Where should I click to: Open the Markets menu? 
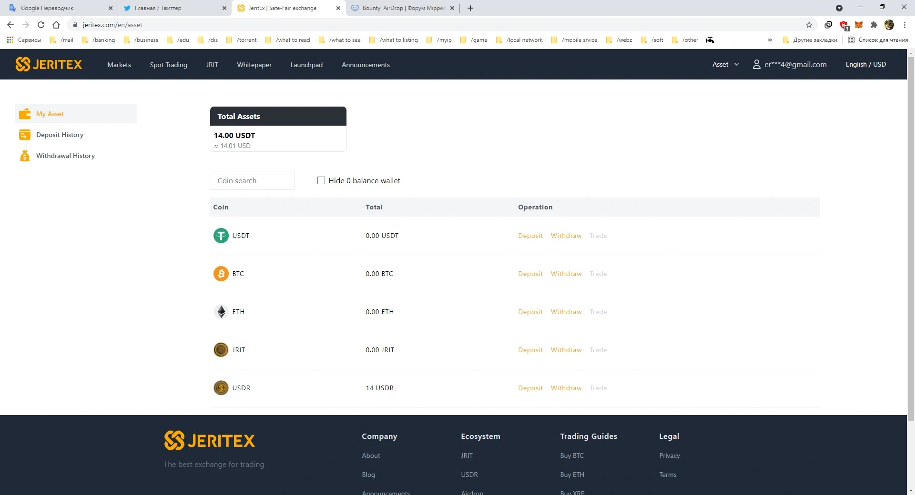[x=119, y=65]
